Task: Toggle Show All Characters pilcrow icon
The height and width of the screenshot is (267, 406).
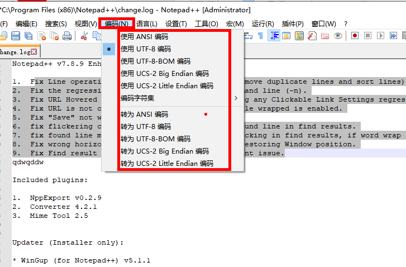Action: pyautogui.click(x=260, y=36)
